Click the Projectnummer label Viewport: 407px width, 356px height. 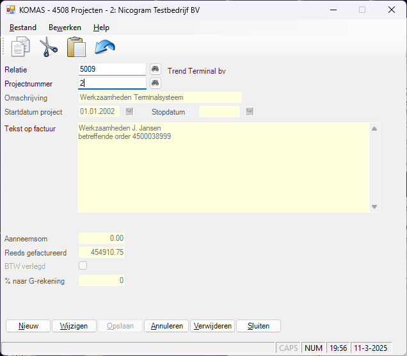tap(29, 84)
